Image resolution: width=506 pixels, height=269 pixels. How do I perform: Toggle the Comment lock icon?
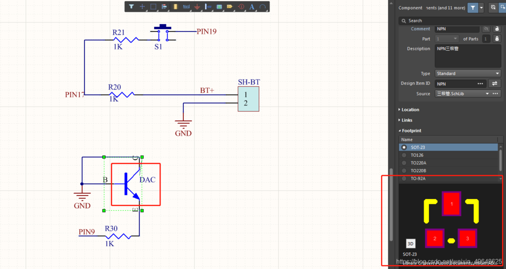[497, 29]
